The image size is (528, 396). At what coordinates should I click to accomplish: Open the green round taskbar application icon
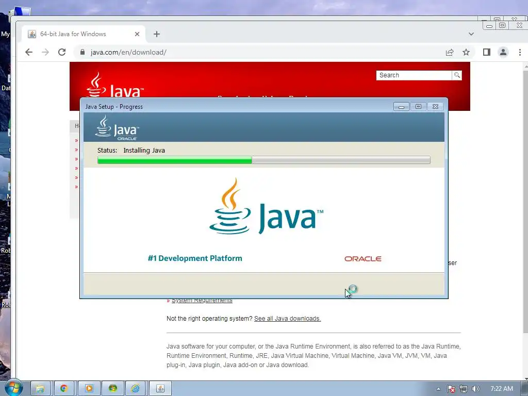tap(113, 389)
